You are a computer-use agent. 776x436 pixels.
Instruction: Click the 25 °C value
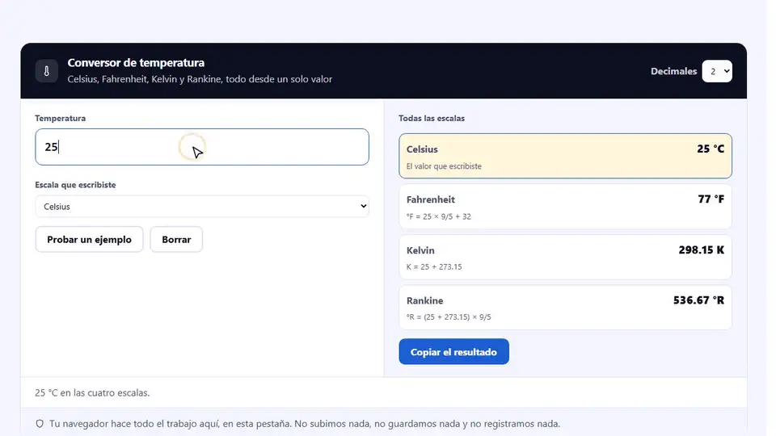coord(711,149)
